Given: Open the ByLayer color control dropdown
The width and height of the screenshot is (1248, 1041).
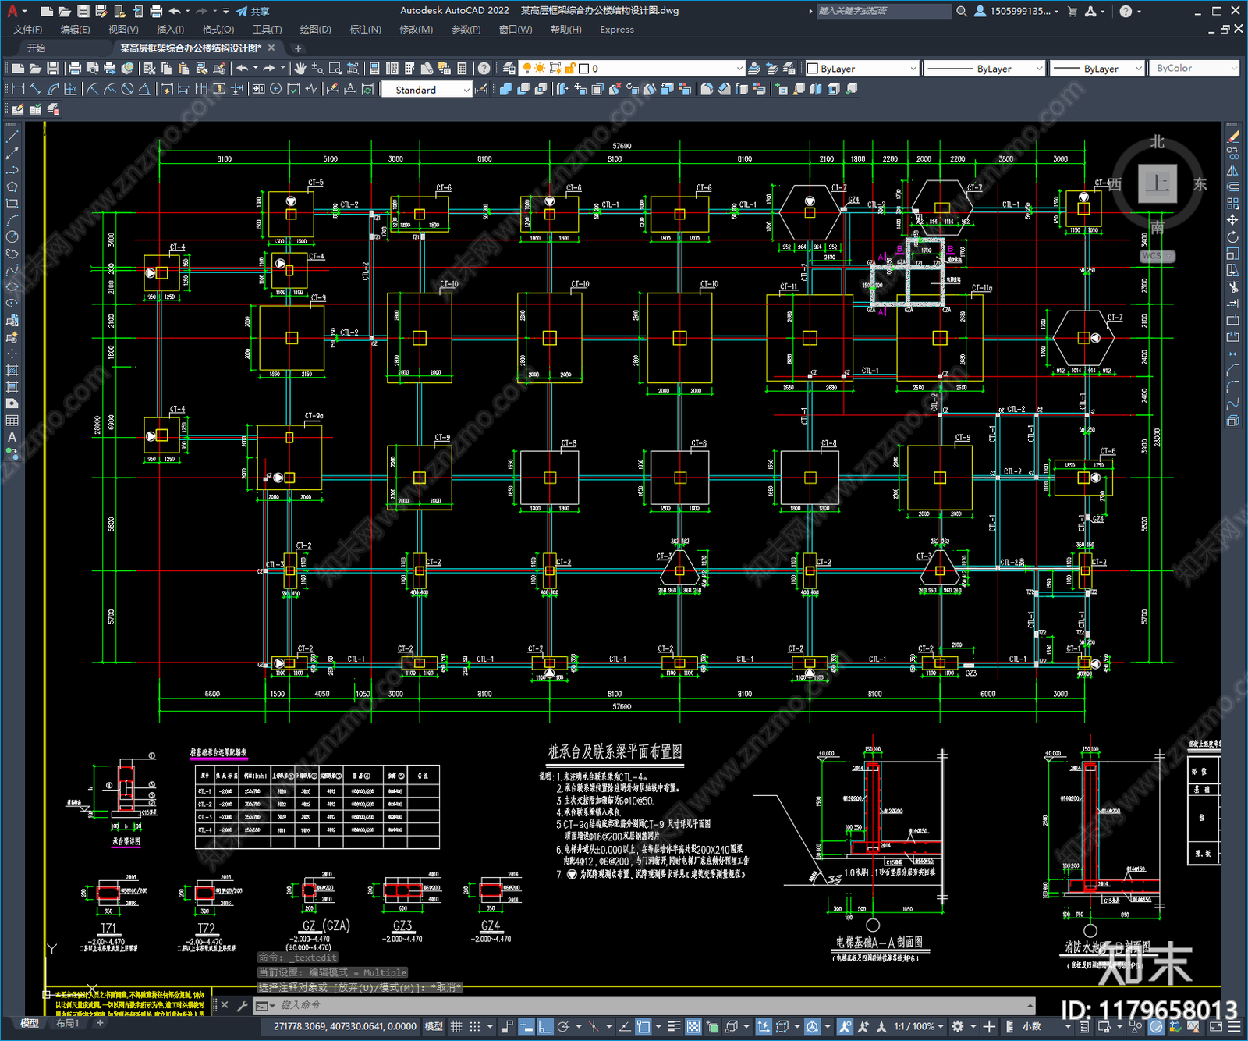Looking at the screenshot, I should 862,69.
